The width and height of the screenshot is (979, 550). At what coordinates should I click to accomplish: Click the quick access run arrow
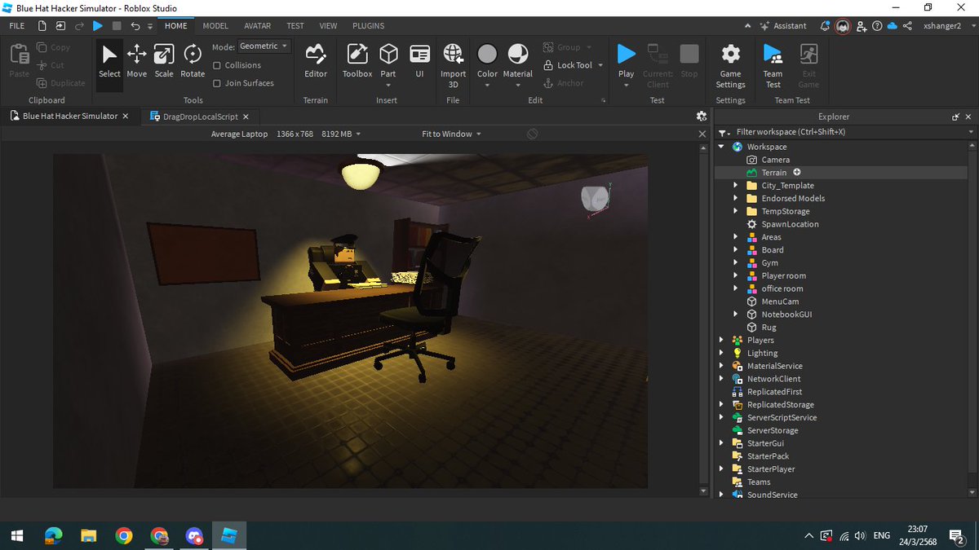98,26
